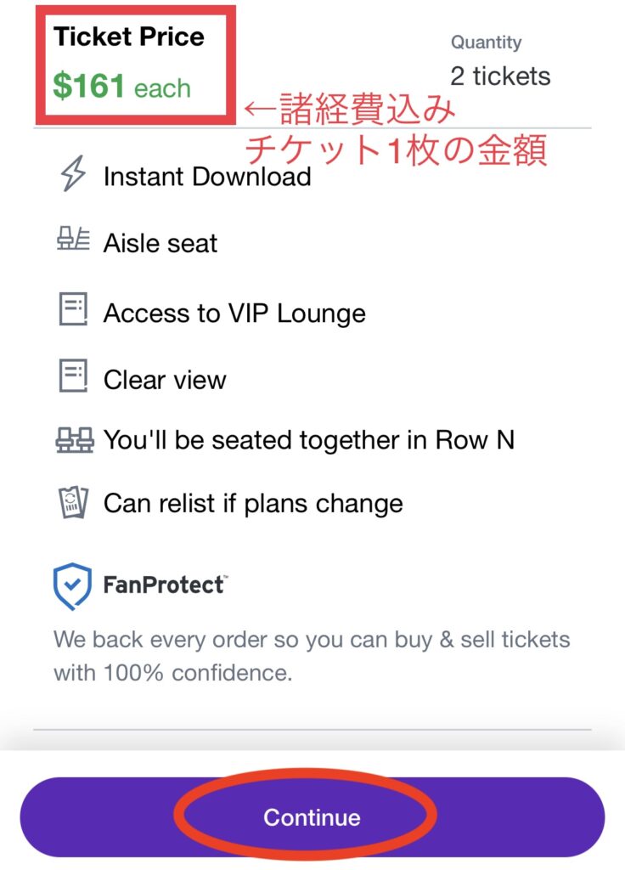Click the relist ticket icon
The image size is (625, 870).
(73, 503)
